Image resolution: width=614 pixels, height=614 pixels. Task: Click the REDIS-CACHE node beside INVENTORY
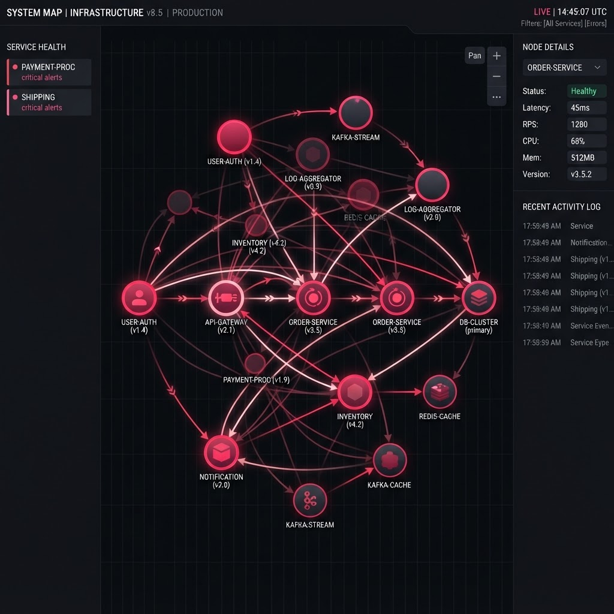(440, 392)
